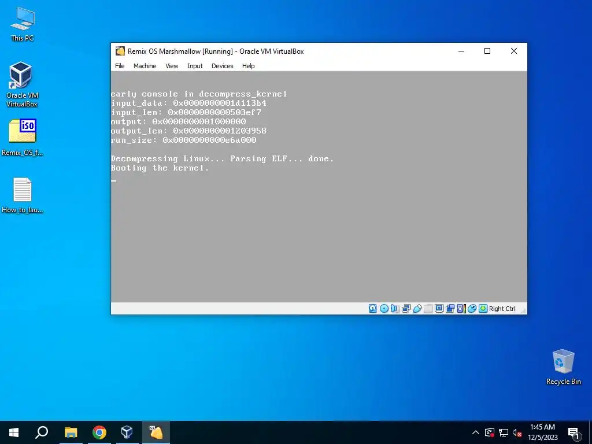Click the shared folders status icon
The height and width of the screenshot is (444, 592).
click(428, 309)
